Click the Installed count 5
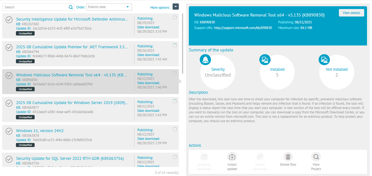372x176 pixels. tap(277, 75)
